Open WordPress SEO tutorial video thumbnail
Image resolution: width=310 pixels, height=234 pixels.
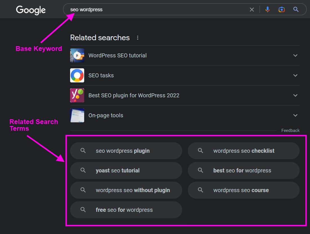pyautogui.click(x=77, y=55)
